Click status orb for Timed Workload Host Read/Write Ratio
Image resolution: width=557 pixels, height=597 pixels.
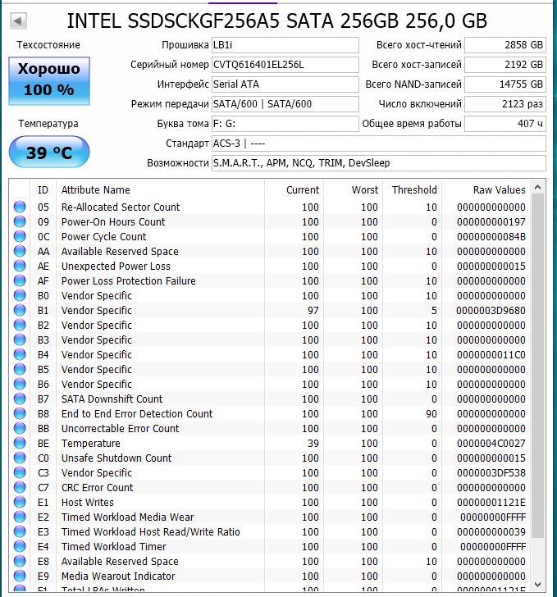[x=20, y=531]
